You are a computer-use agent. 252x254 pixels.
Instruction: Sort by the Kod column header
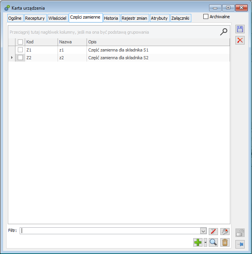[41, 42]
